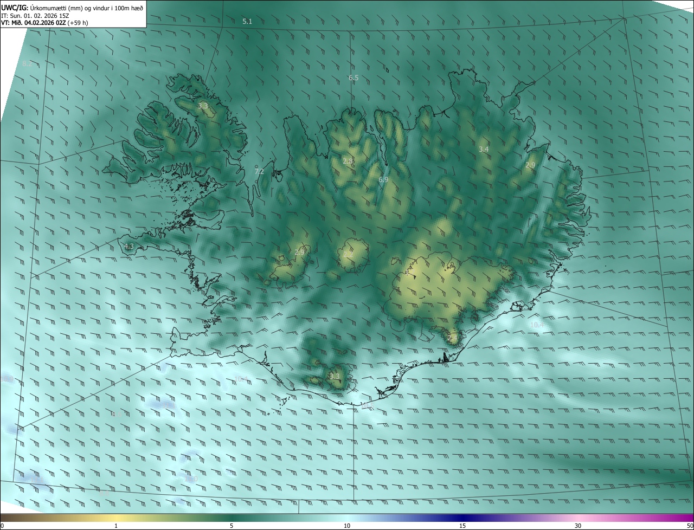Click the colorbar tick label '1'
Image resolution: width=694 pixels, height=530 pixels.
116,526
